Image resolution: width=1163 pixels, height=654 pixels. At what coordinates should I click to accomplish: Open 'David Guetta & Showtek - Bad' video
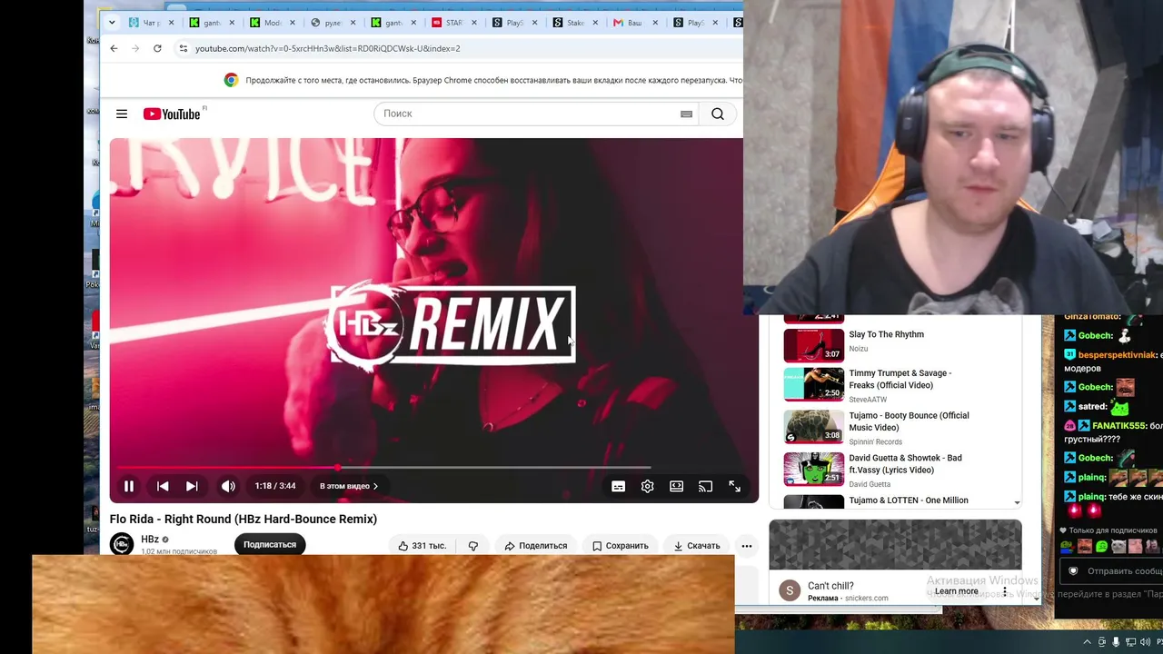coord(905,464)
